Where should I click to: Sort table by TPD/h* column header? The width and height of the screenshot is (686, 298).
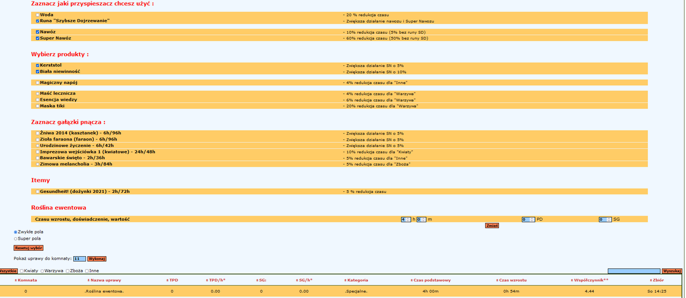pos(215,280)
